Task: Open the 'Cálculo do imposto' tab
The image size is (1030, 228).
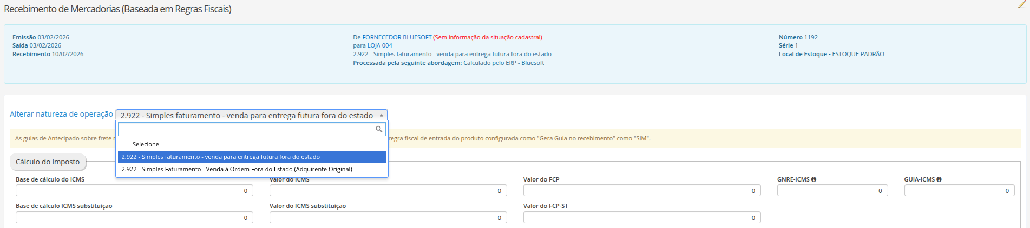Action: pyautogui.click(x=48, y=162)
